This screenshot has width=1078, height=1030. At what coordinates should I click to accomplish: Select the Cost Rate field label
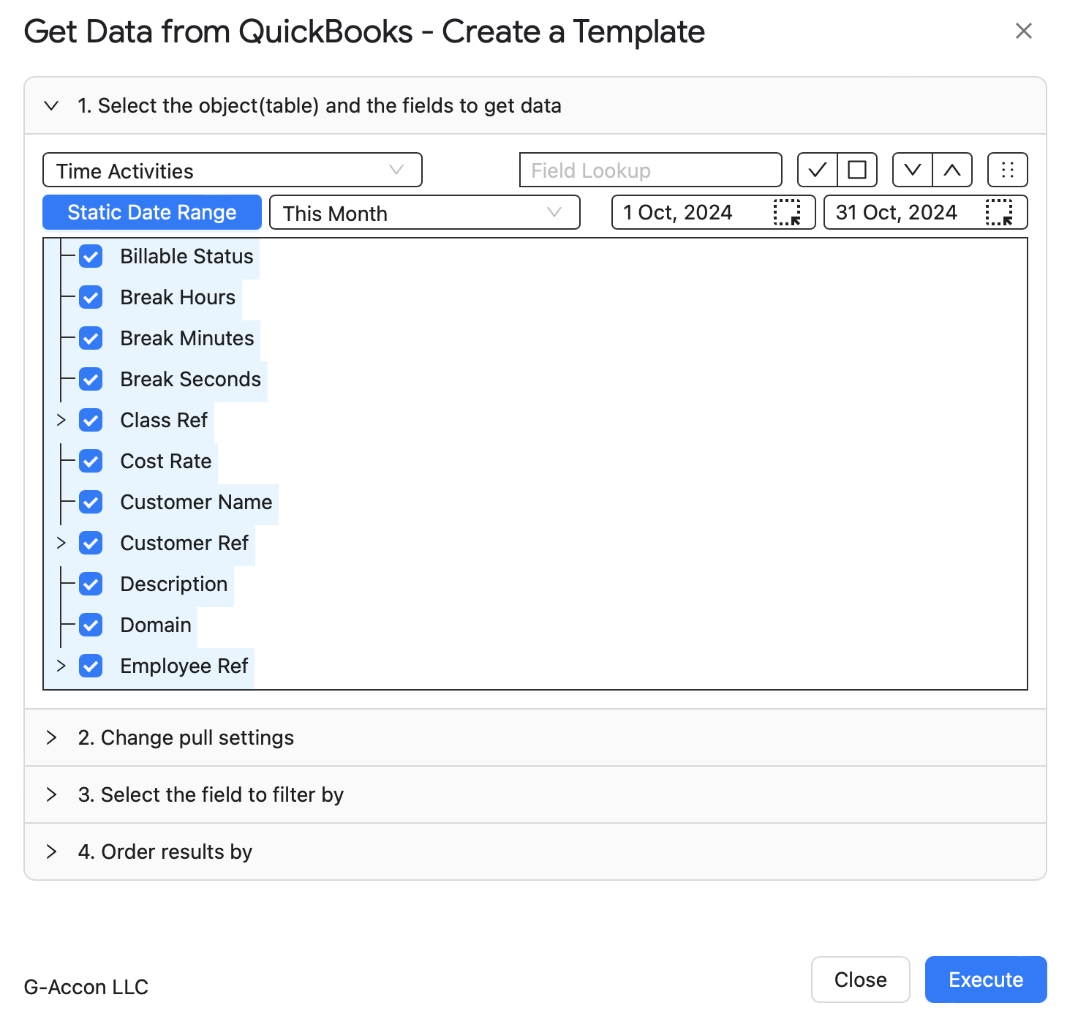166,461
